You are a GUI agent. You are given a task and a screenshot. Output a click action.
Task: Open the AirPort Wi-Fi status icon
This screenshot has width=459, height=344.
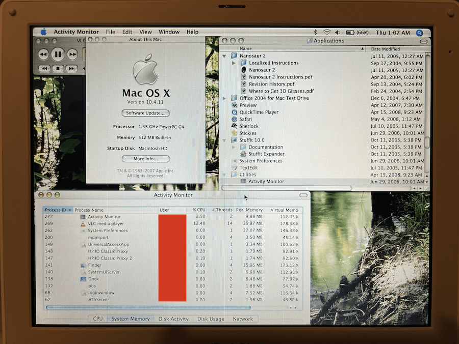coord(327,33)
